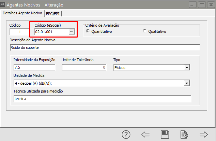Click the Descrição de Agente Nocivo field
Screen dimensions: 216x141
pos(105,47)
